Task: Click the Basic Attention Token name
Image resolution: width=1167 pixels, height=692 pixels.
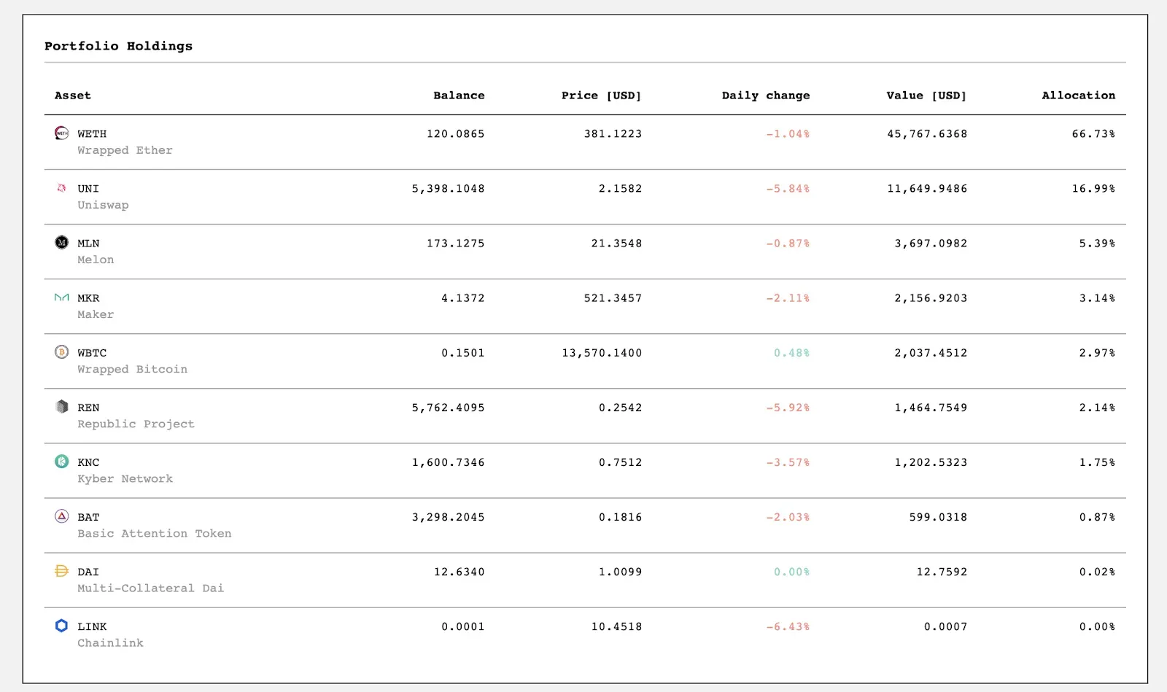Action: [155, 533]
